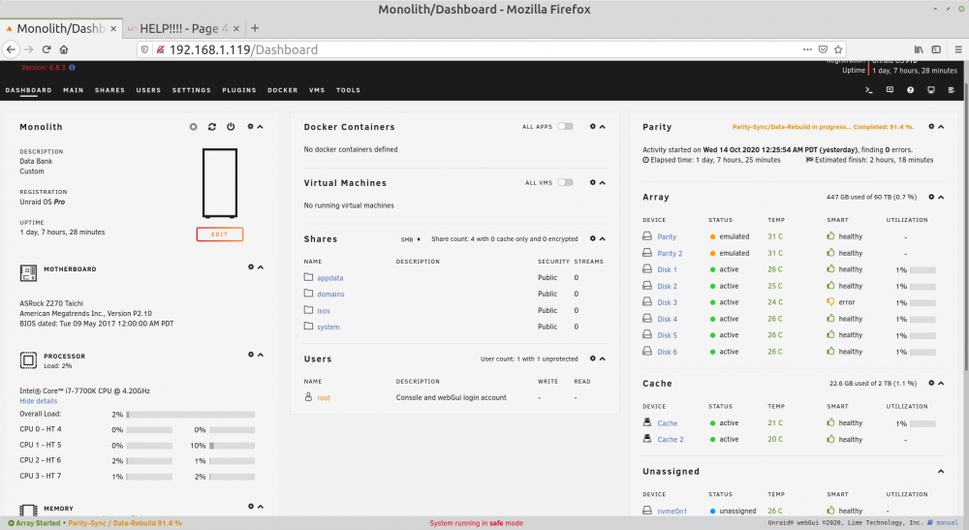Collapse the Processor section

pos(260,356)
